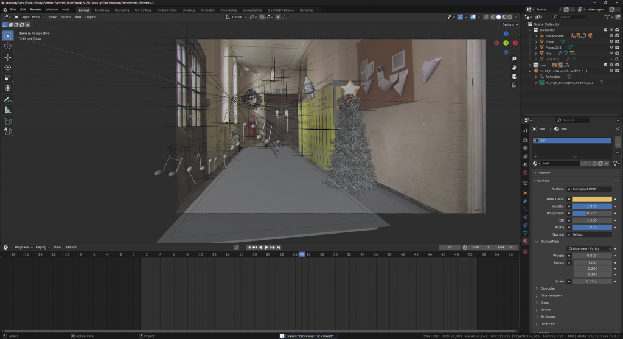Switch to solid viewport shading
The height and width of the screenshot is (339, 623).
coord(499,17)
